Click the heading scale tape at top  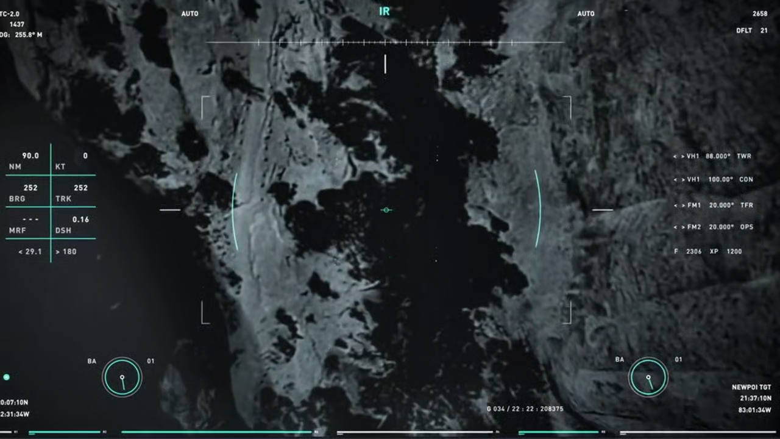pyautogui.click(x=384, y=42)
